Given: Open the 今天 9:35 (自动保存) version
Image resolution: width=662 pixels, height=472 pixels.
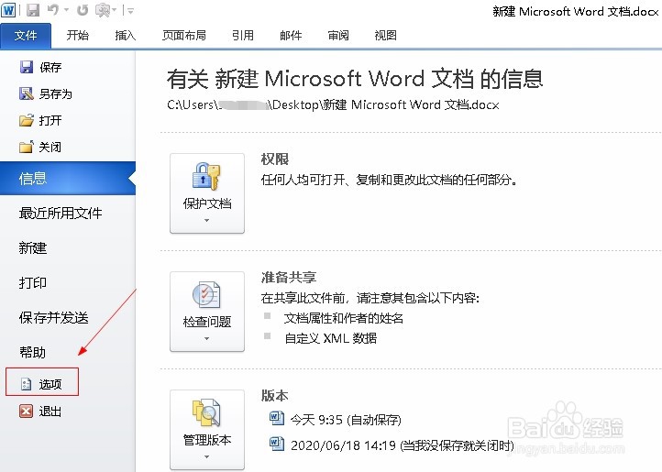Looking at the screenshot, I should 346,420.
